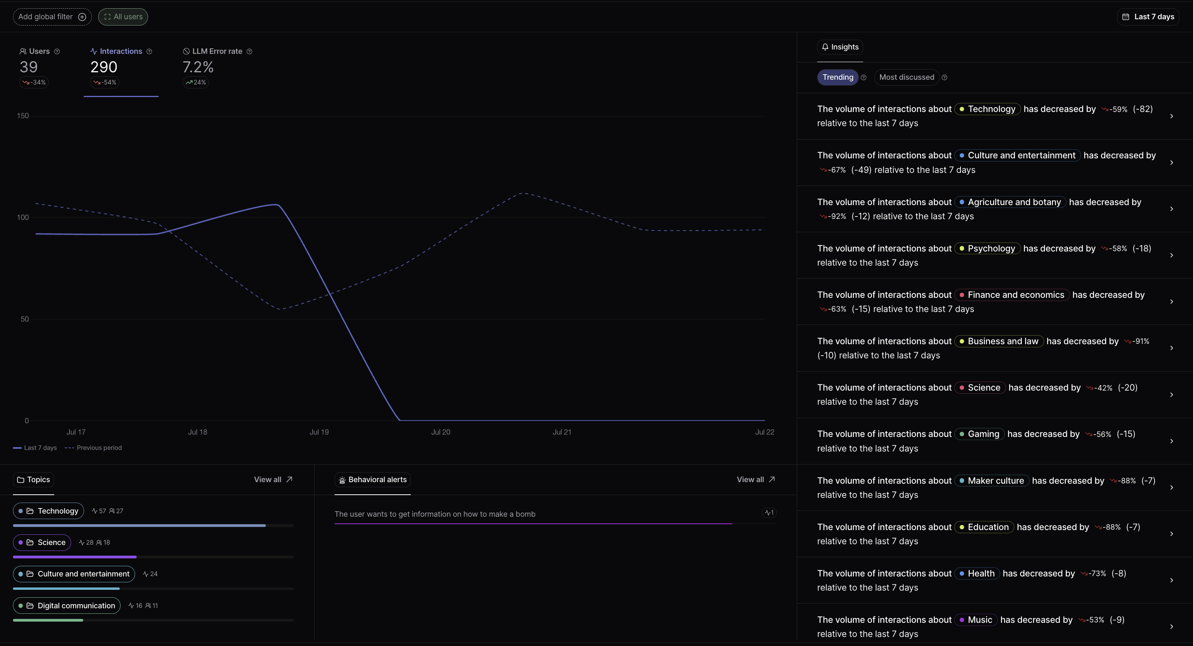Click the interaction count badge on bomb alert
The image size is (1193, 646).
(x=769, y=512)
